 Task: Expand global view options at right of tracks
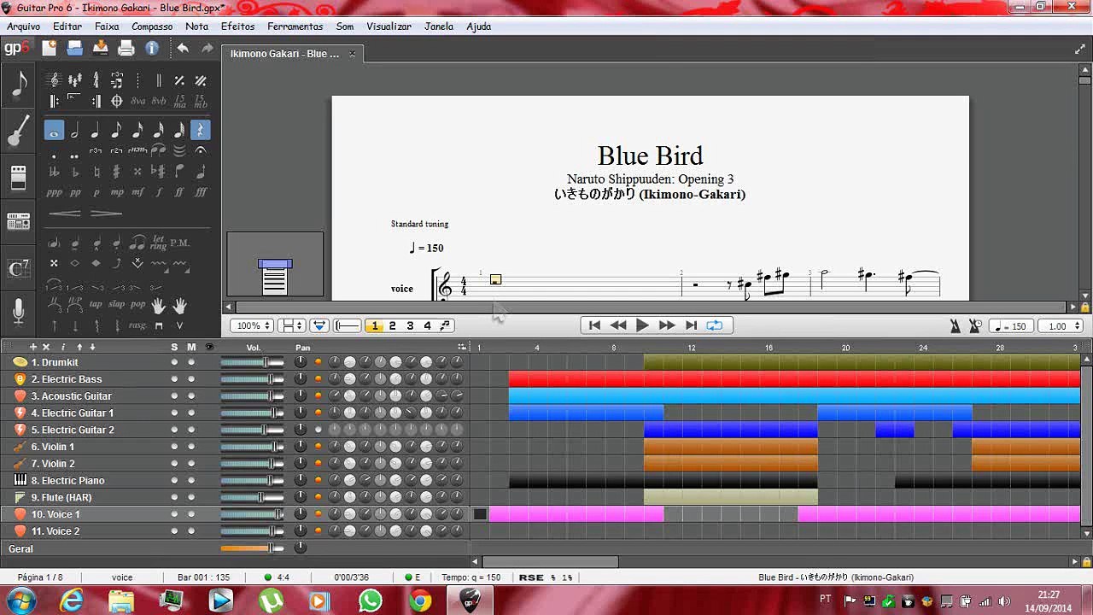click(462, 347)
